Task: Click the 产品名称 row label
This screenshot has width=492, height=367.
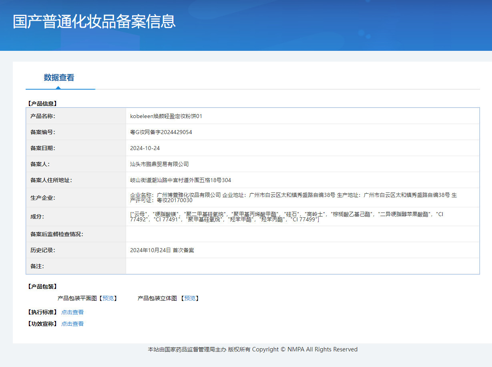Action: tap(43, 116)
